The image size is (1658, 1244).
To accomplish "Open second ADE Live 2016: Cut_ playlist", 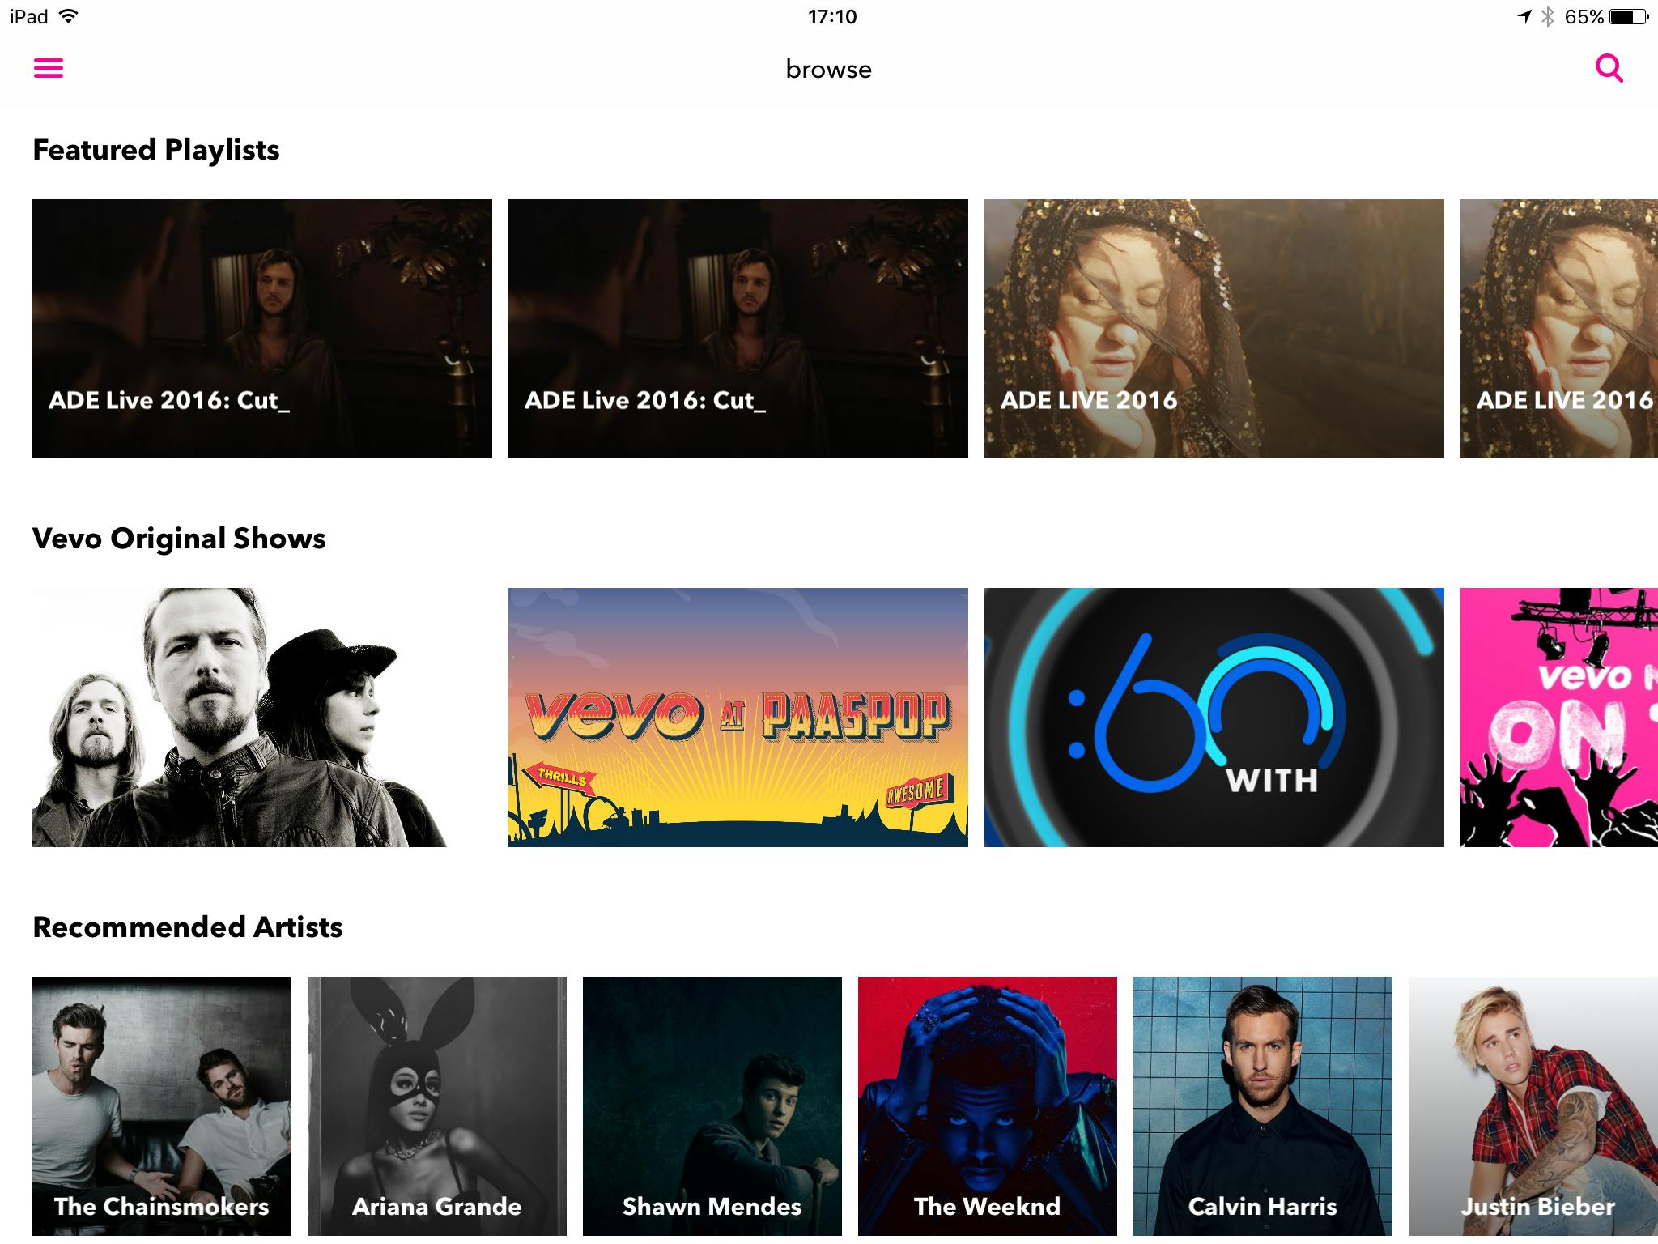I will [738, 328].
